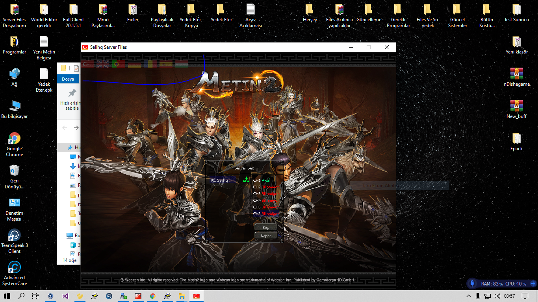Open Files Ve Src yedek folder
The width and height of the screenshot is (538, 302).
point(428,17)
